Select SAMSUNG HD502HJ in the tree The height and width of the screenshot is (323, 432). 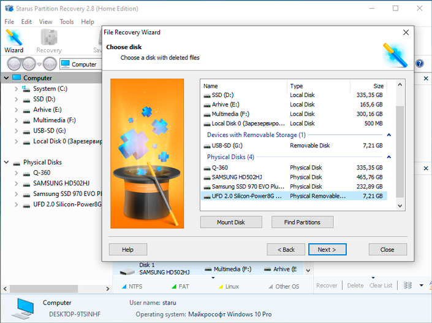[61, 184]
